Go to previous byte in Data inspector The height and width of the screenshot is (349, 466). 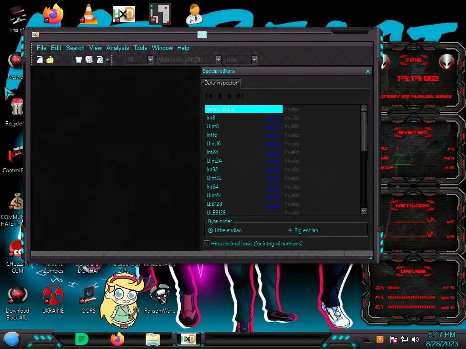point(219,96)
